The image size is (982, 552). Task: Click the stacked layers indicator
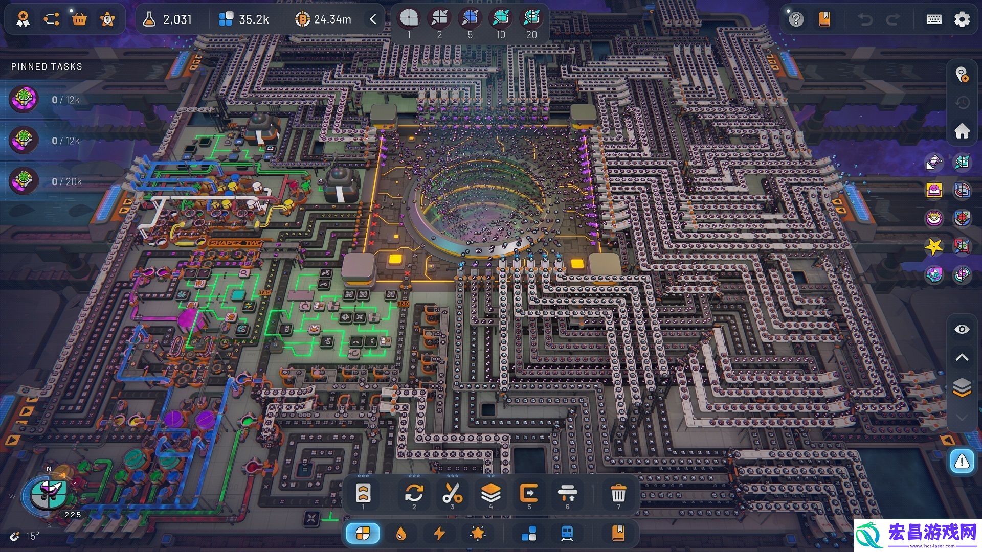(x=962, y=387)
